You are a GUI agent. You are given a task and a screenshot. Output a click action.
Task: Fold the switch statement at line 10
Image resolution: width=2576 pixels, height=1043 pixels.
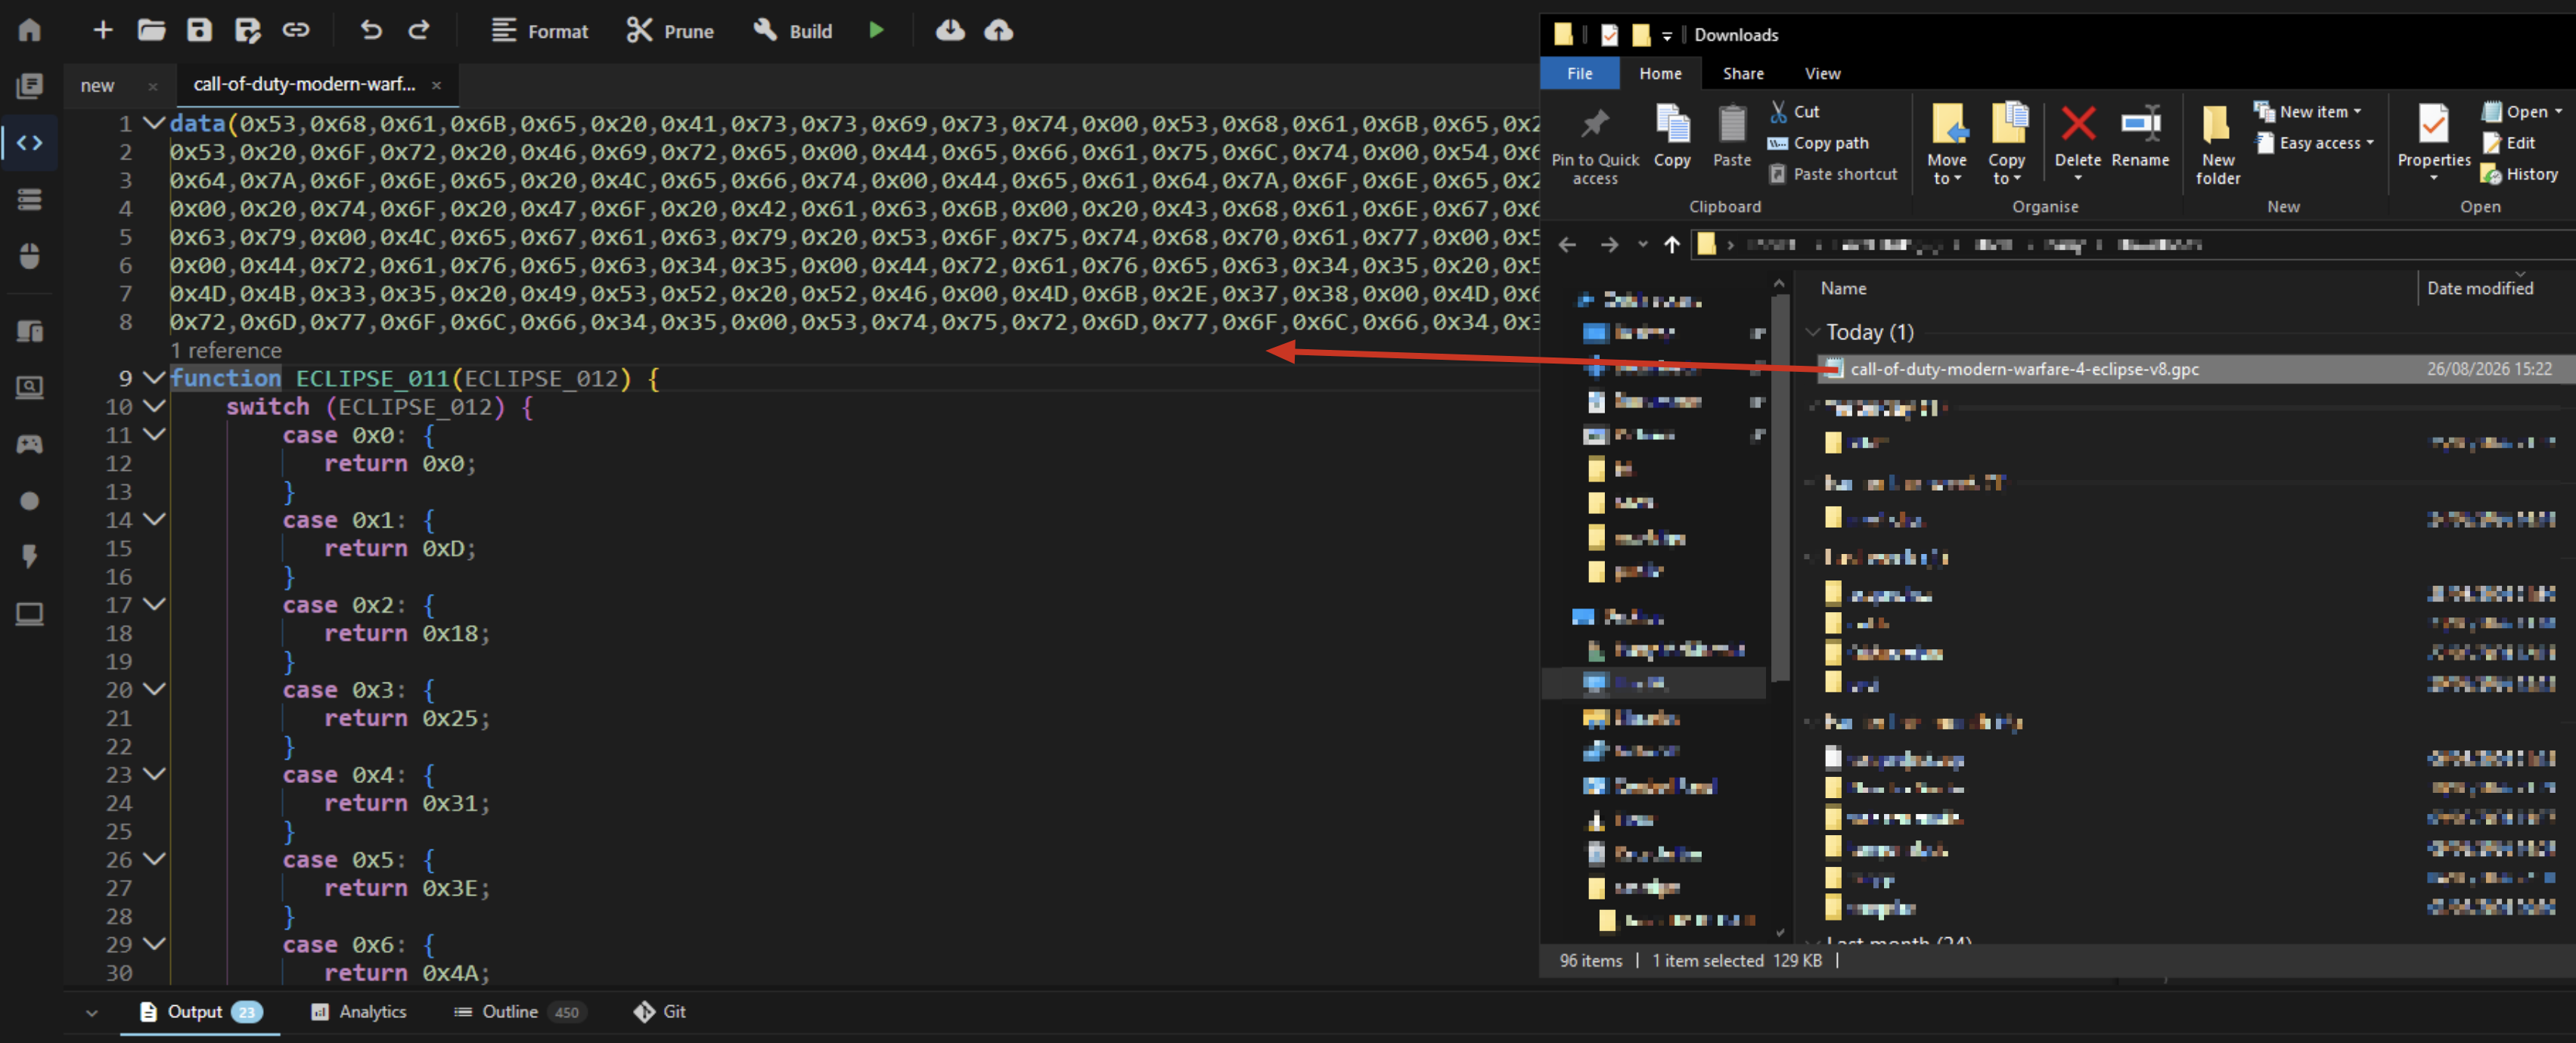pos(153,406)
